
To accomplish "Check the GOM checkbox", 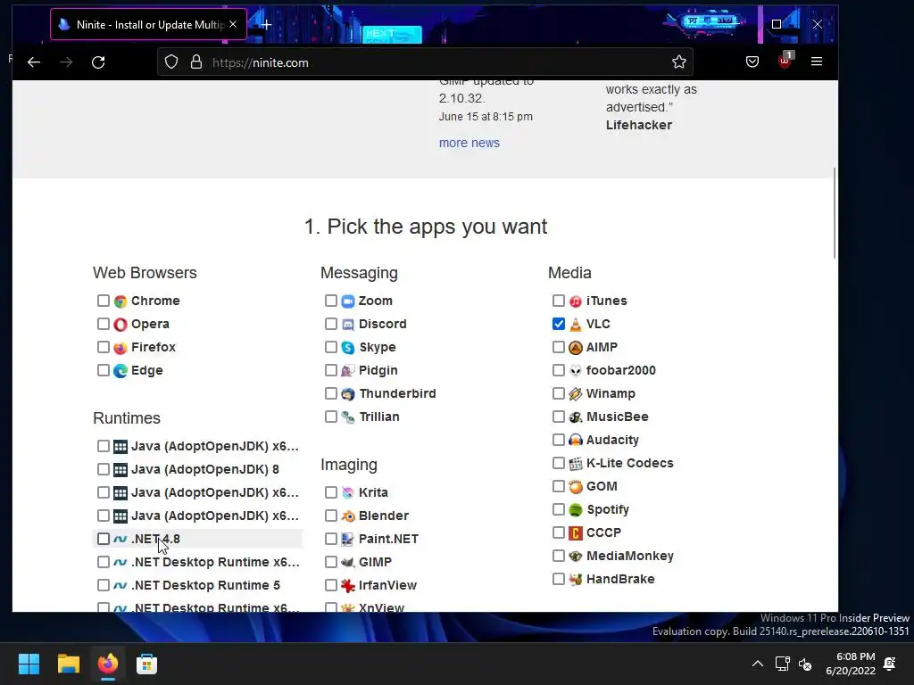I will pos(559,486).
